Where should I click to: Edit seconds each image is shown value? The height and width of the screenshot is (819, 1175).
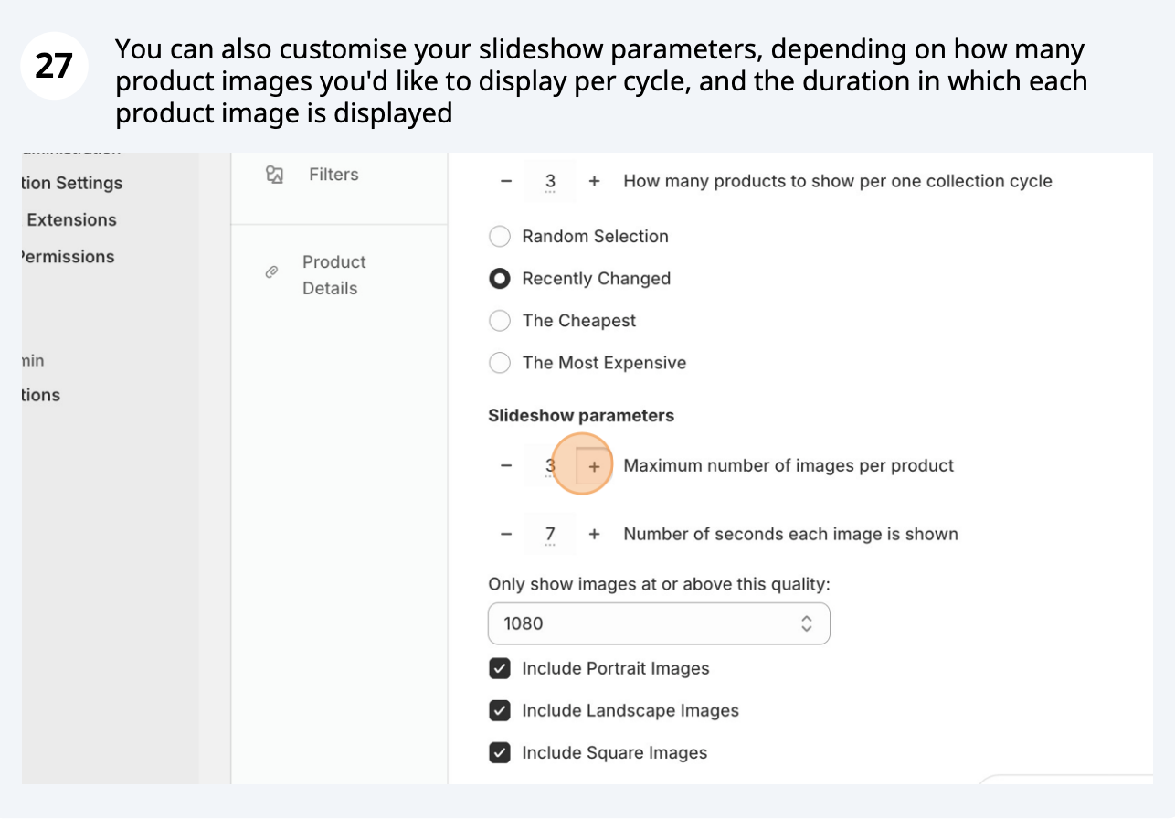(x=550, y=534)
